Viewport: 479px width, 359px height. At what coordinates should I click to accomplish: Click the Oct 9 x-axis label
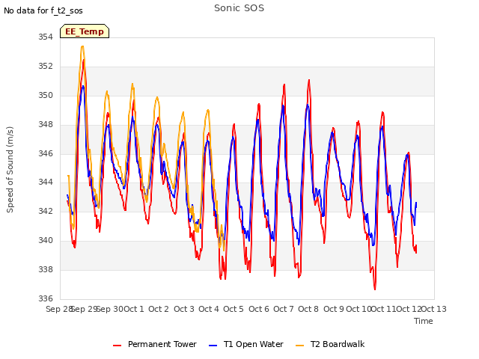point(334,309)
